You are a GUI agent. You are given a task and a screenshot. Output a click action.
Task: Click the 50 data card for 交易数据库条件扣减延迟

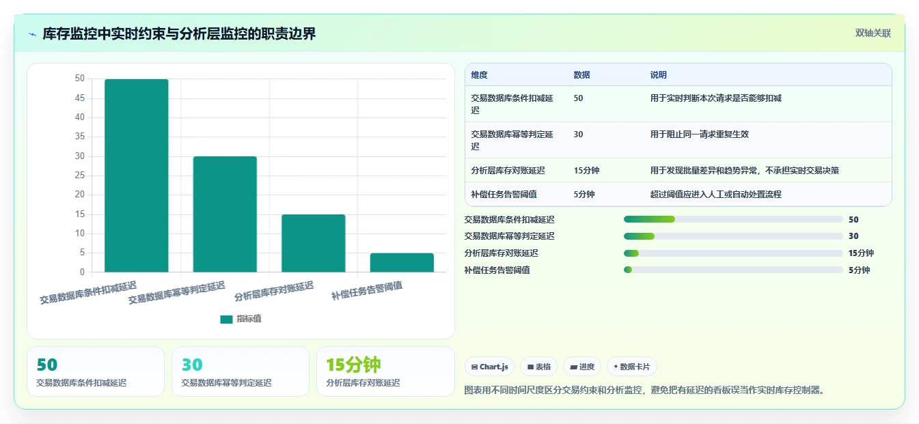tap(96, 371)
